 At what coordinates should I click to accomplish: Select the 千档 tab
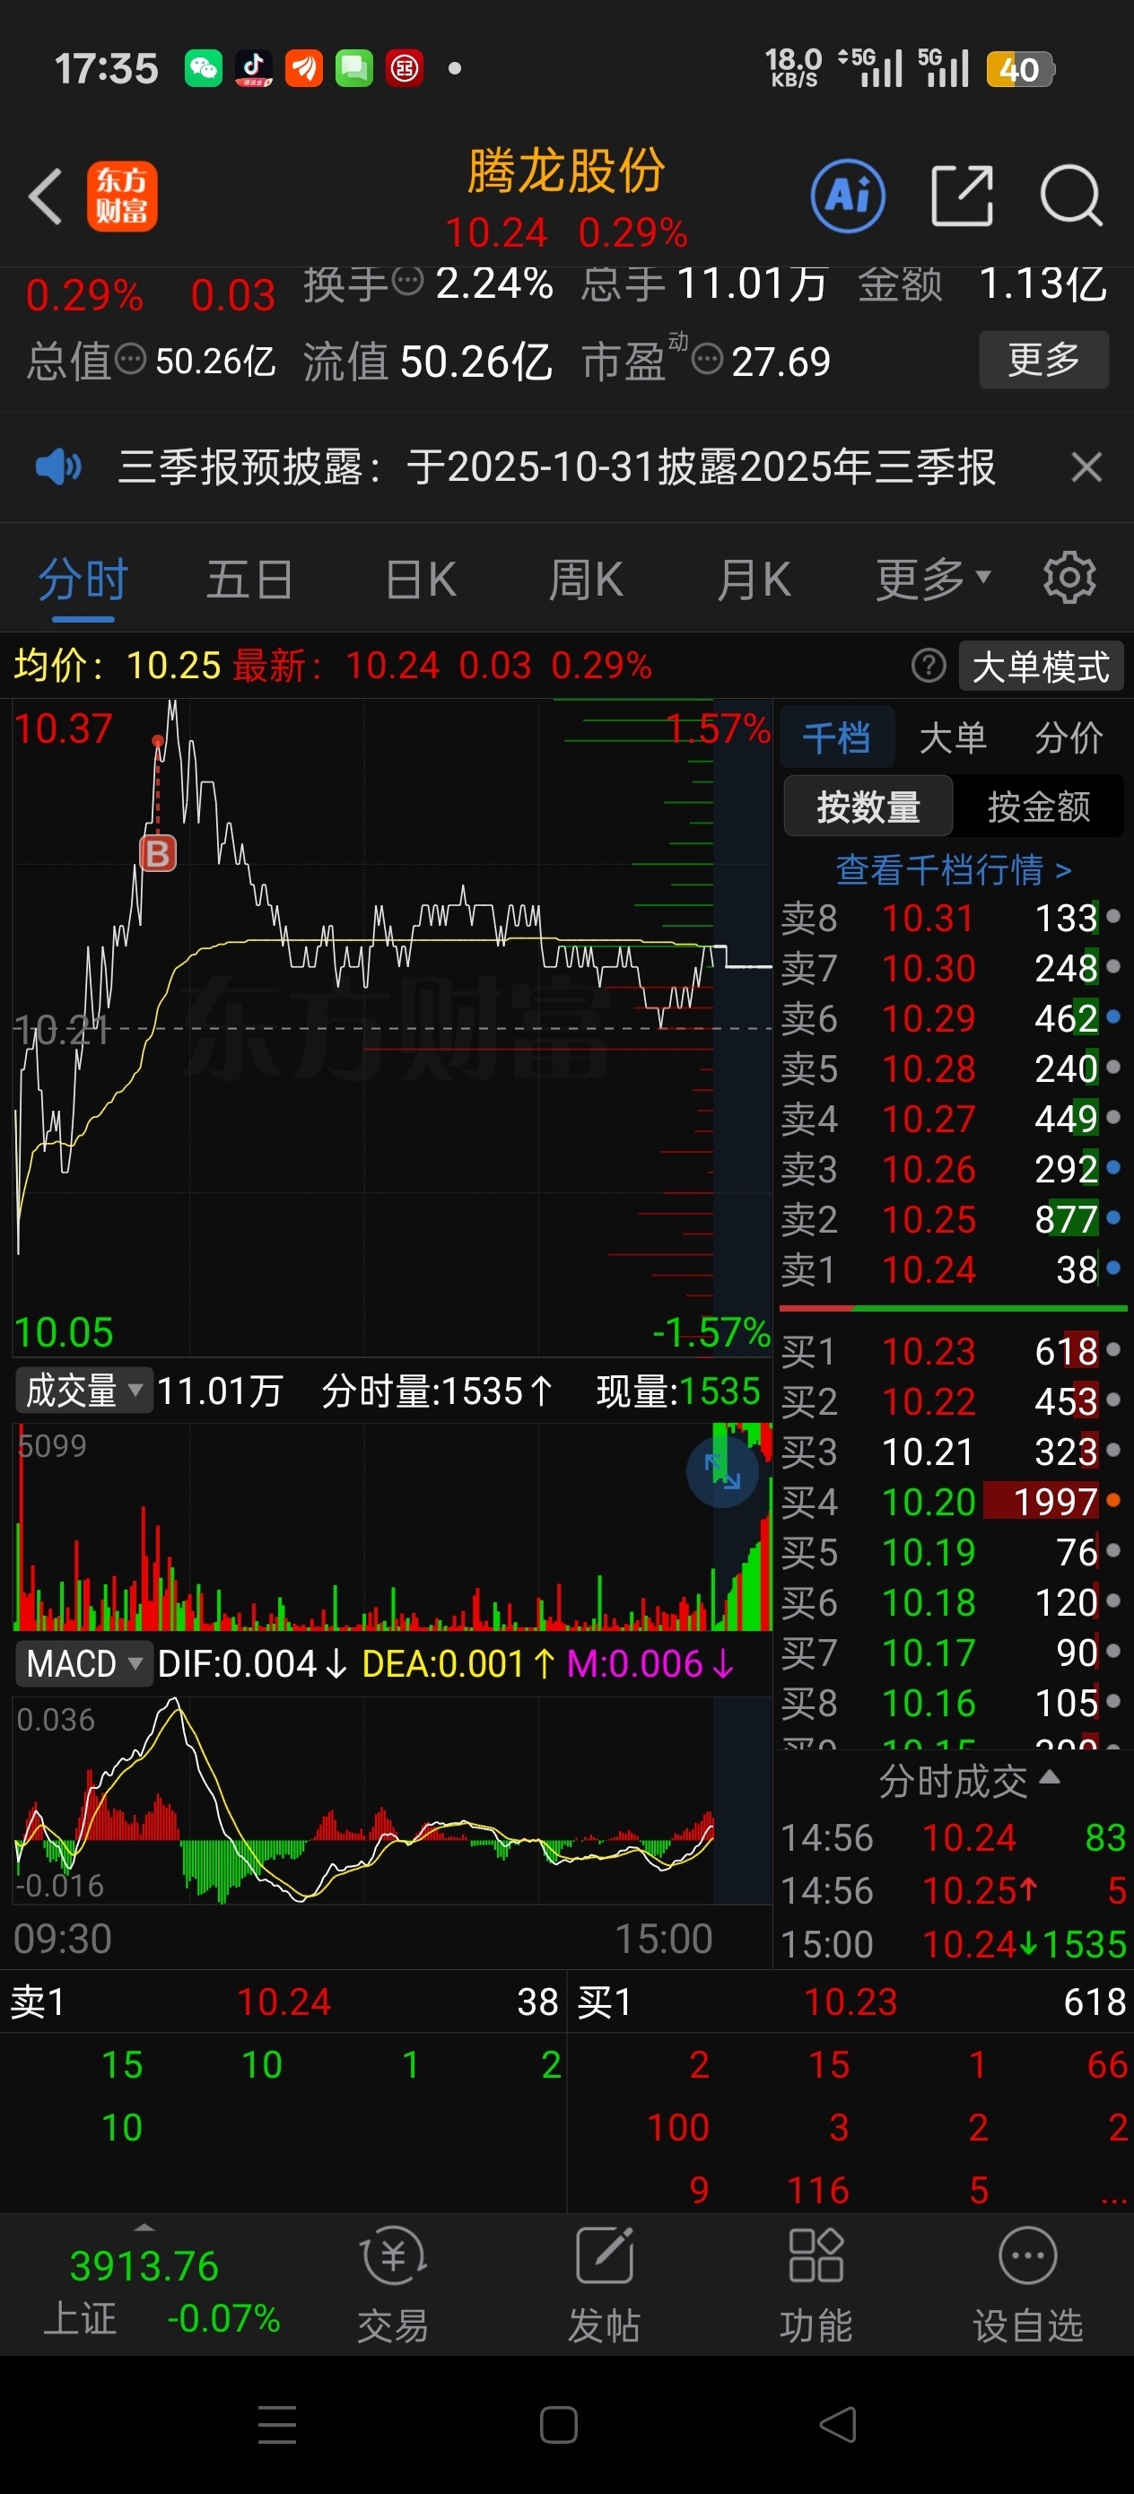[836, 737]
